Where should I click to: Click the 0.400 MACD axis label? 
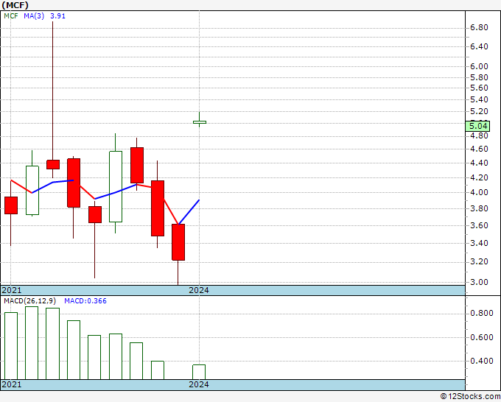(x=482, y=361)
